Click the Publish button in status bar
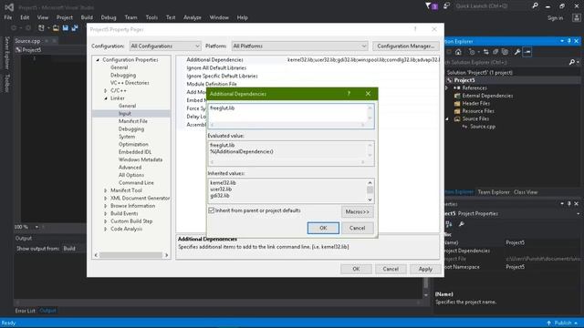 (x=563, y=323)
